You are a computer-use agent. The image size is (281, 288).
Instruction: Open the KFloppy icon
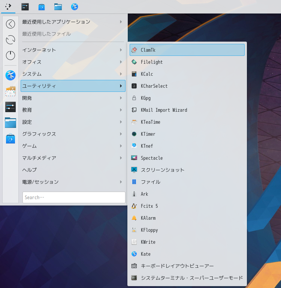pyautogui.click(x=134, y=230)
